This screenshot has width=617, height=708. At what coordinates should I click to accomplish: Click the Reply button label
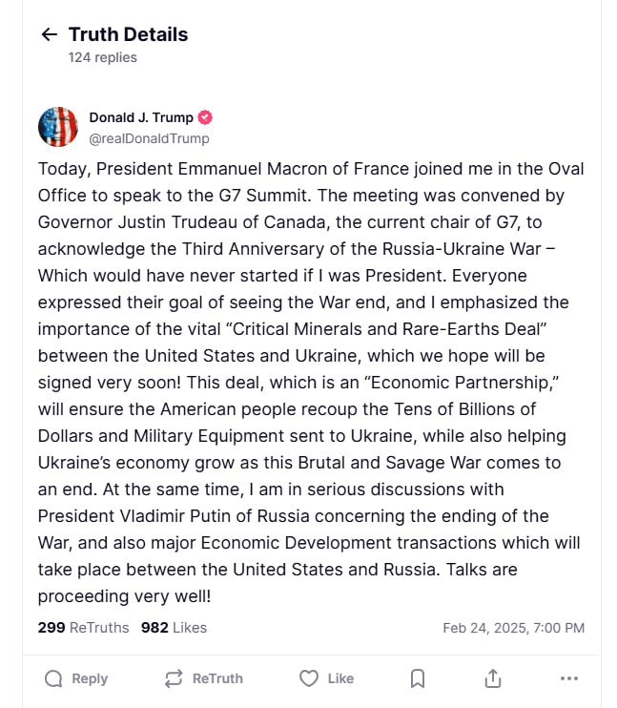coord(90,678)
